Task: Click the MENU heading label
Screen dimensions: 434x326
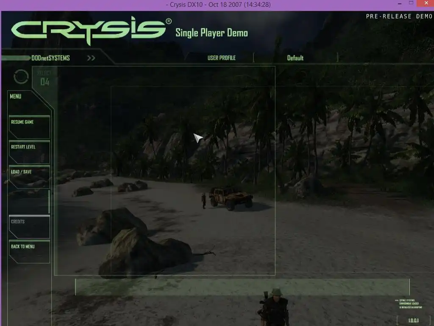Action: (16, 96)
